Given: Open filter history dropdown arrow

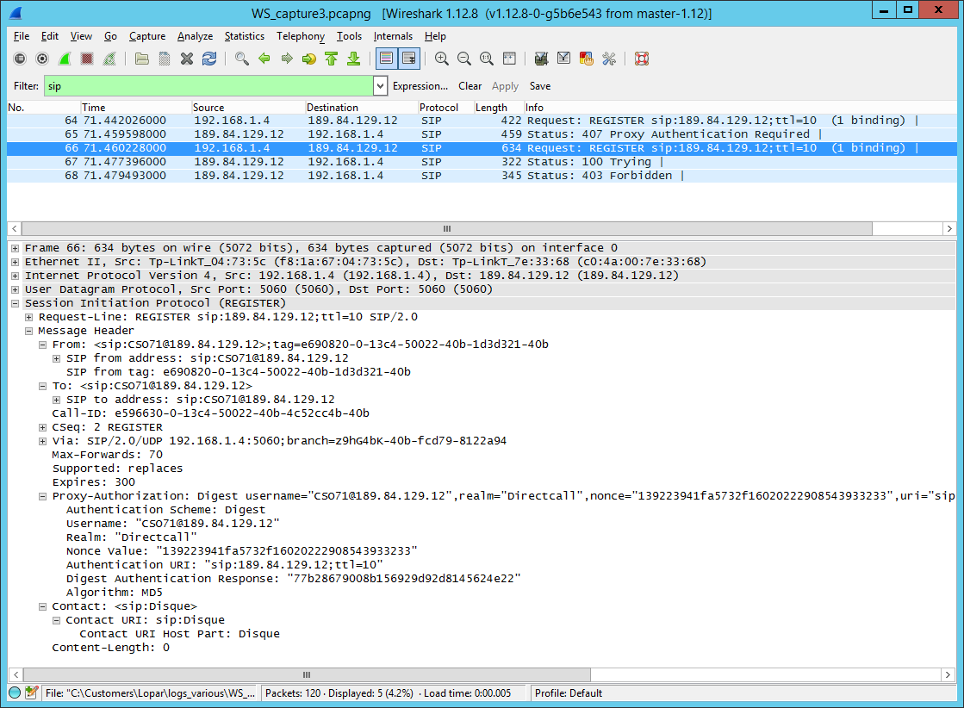Looking at the screenshot, I should pyautogui.click(x=381, y=86).
